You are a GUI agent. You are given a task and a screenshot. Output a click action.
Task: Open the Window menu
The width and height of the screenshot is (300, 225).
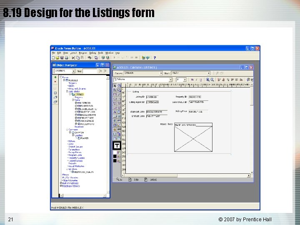point(109,53)
